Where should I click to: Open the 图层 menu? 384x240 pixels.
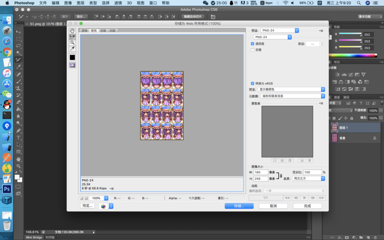pyautogui.click(x=80, y=3)
